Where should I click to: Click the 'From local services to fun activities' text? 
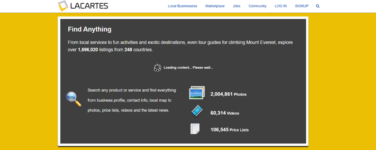click(x=180, y=46)
